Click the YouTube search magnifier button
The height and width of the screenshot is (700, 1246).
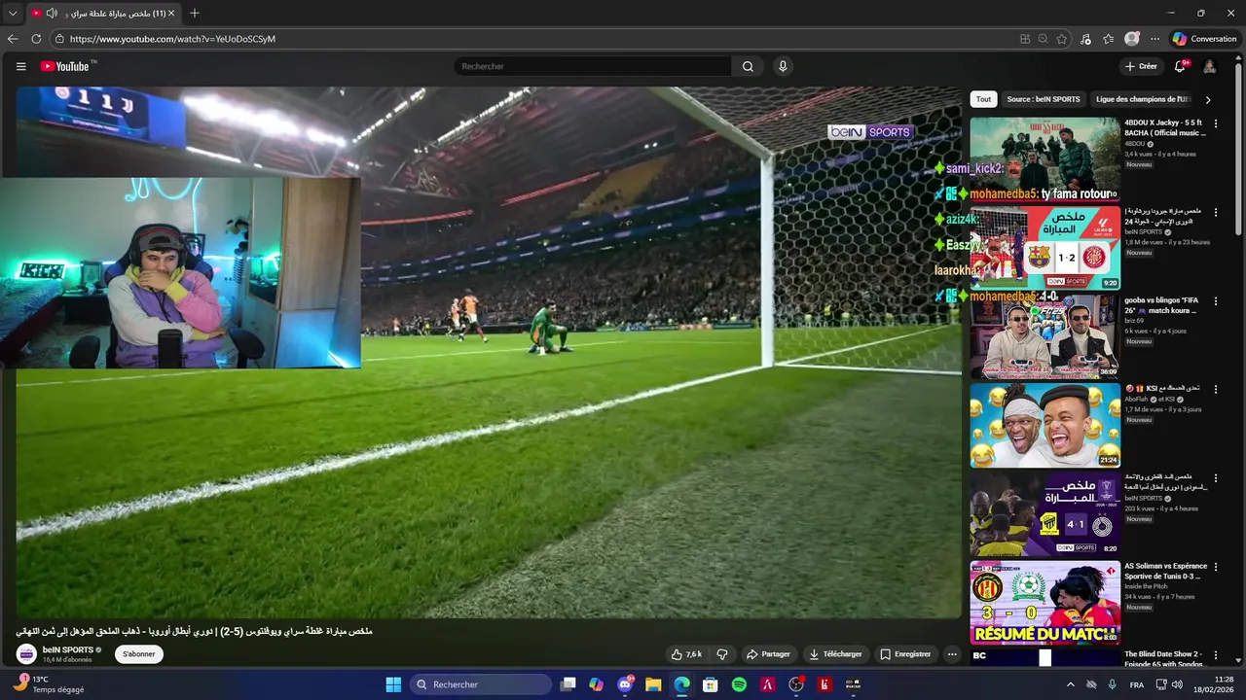[x=748, y=66]
